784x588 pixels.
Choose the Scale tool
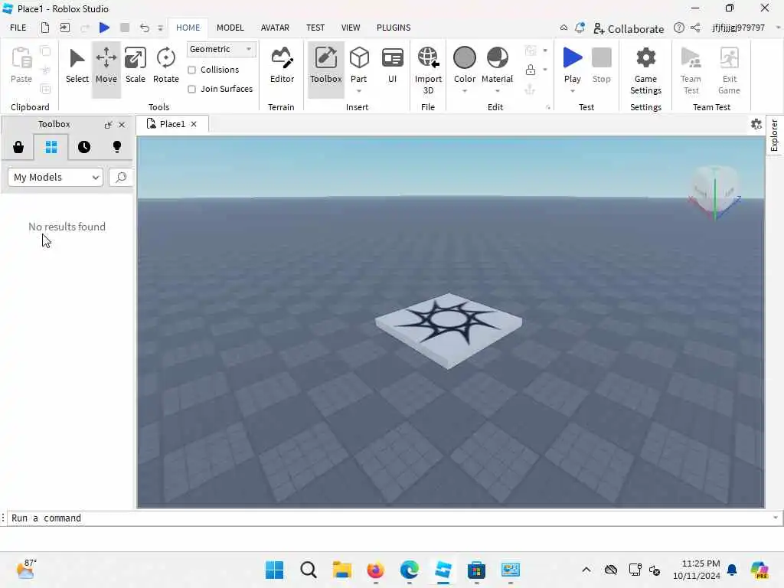click(135, 67)
